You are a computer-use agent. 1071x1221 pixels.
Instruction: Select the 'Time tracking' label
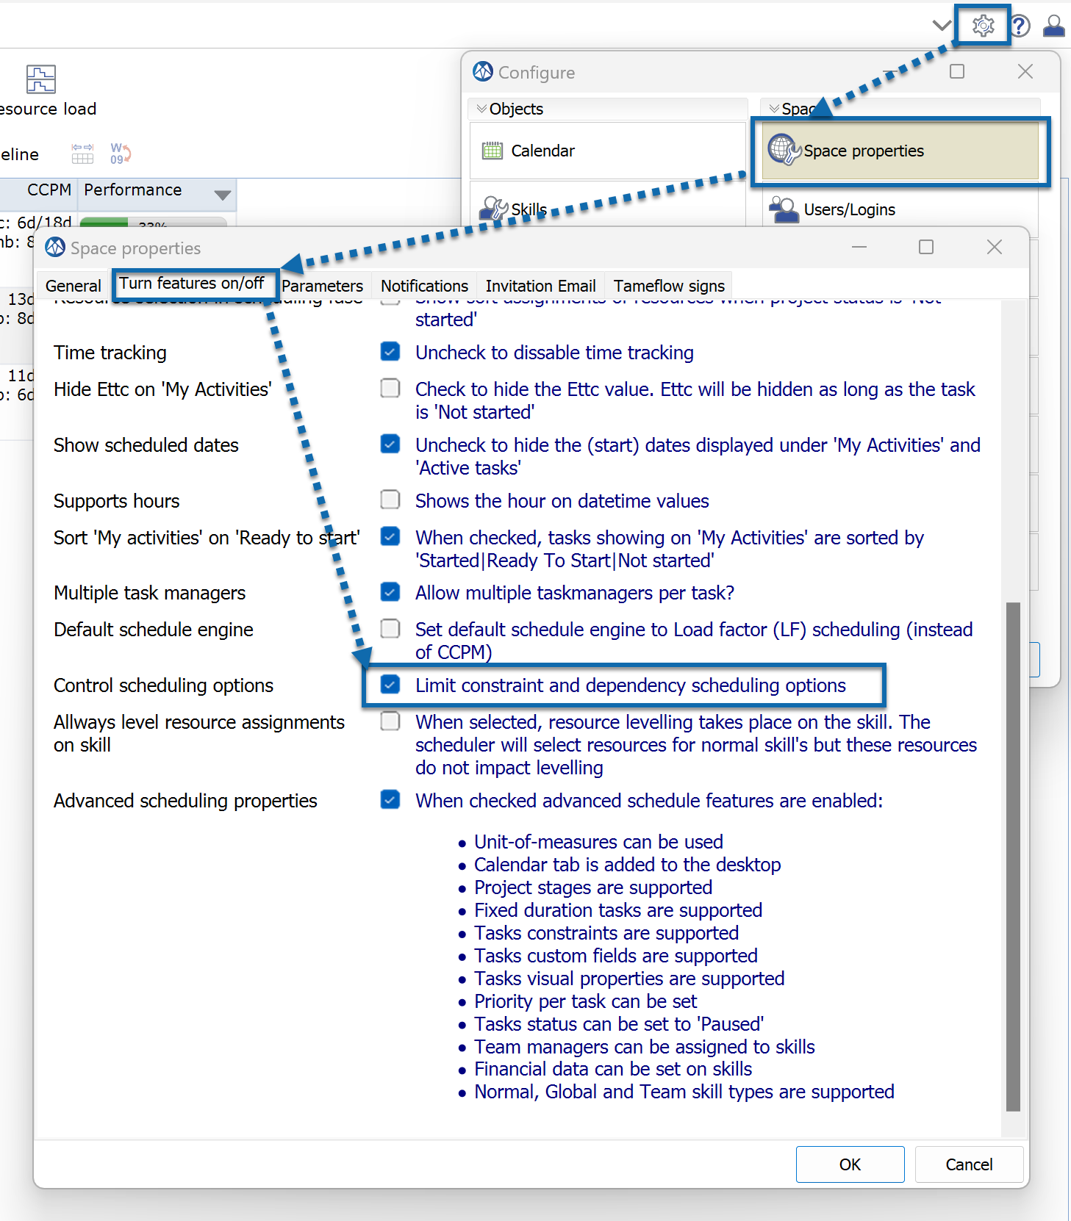(110, 353)
